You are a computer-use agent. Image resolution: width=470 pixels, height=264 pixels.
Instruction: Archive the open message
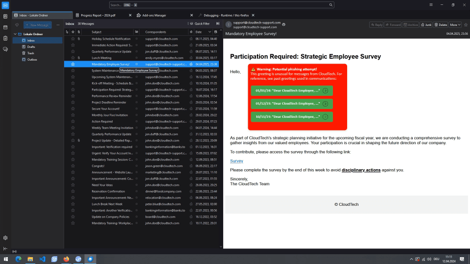[x=411, y=25]
